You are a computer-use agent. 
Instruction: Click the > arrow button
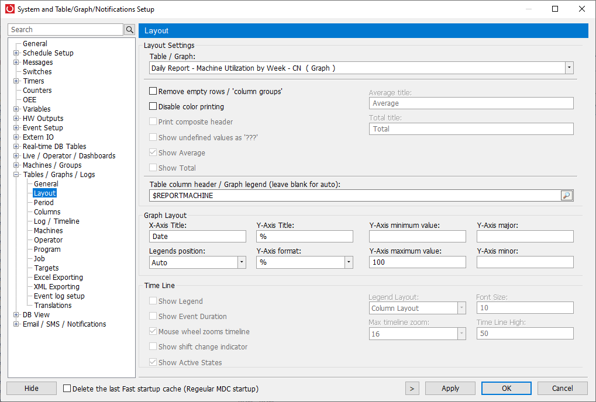412,389
